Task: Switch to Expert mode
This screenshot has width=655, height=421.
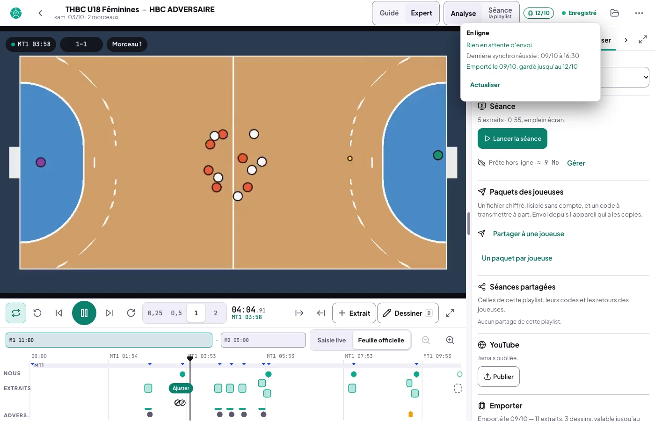Action: 422,13
